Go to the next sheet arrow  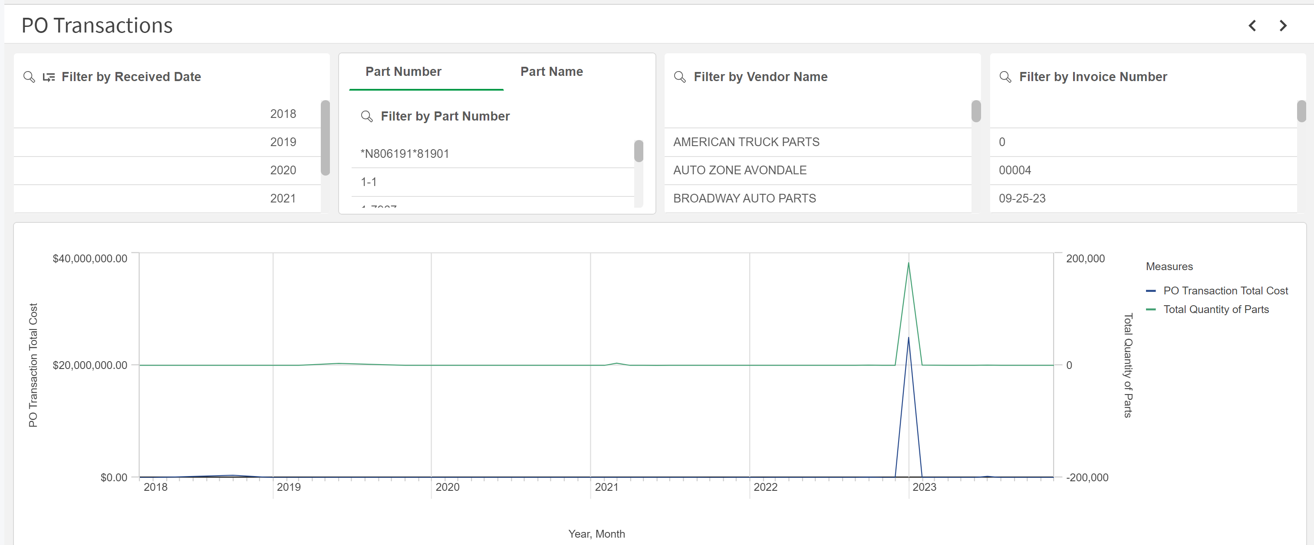(1283, 26)
